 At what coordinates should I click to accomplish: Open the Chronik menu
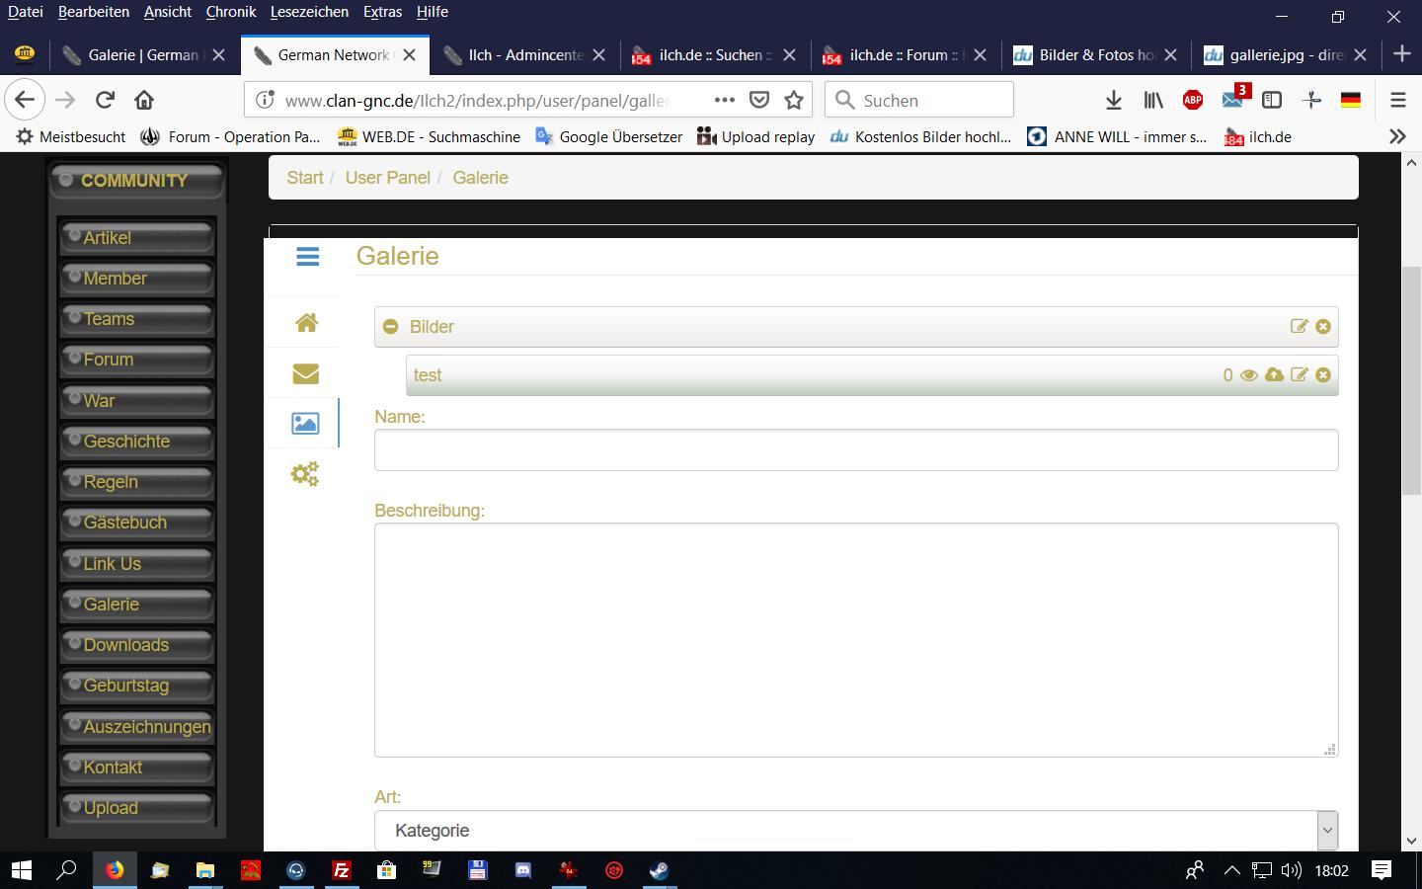click(x=231, y=12)
